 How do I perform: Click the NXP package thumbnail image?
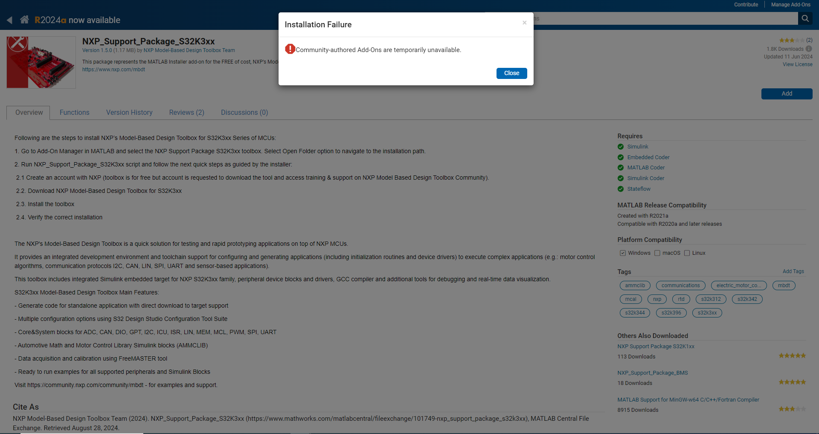41,62
